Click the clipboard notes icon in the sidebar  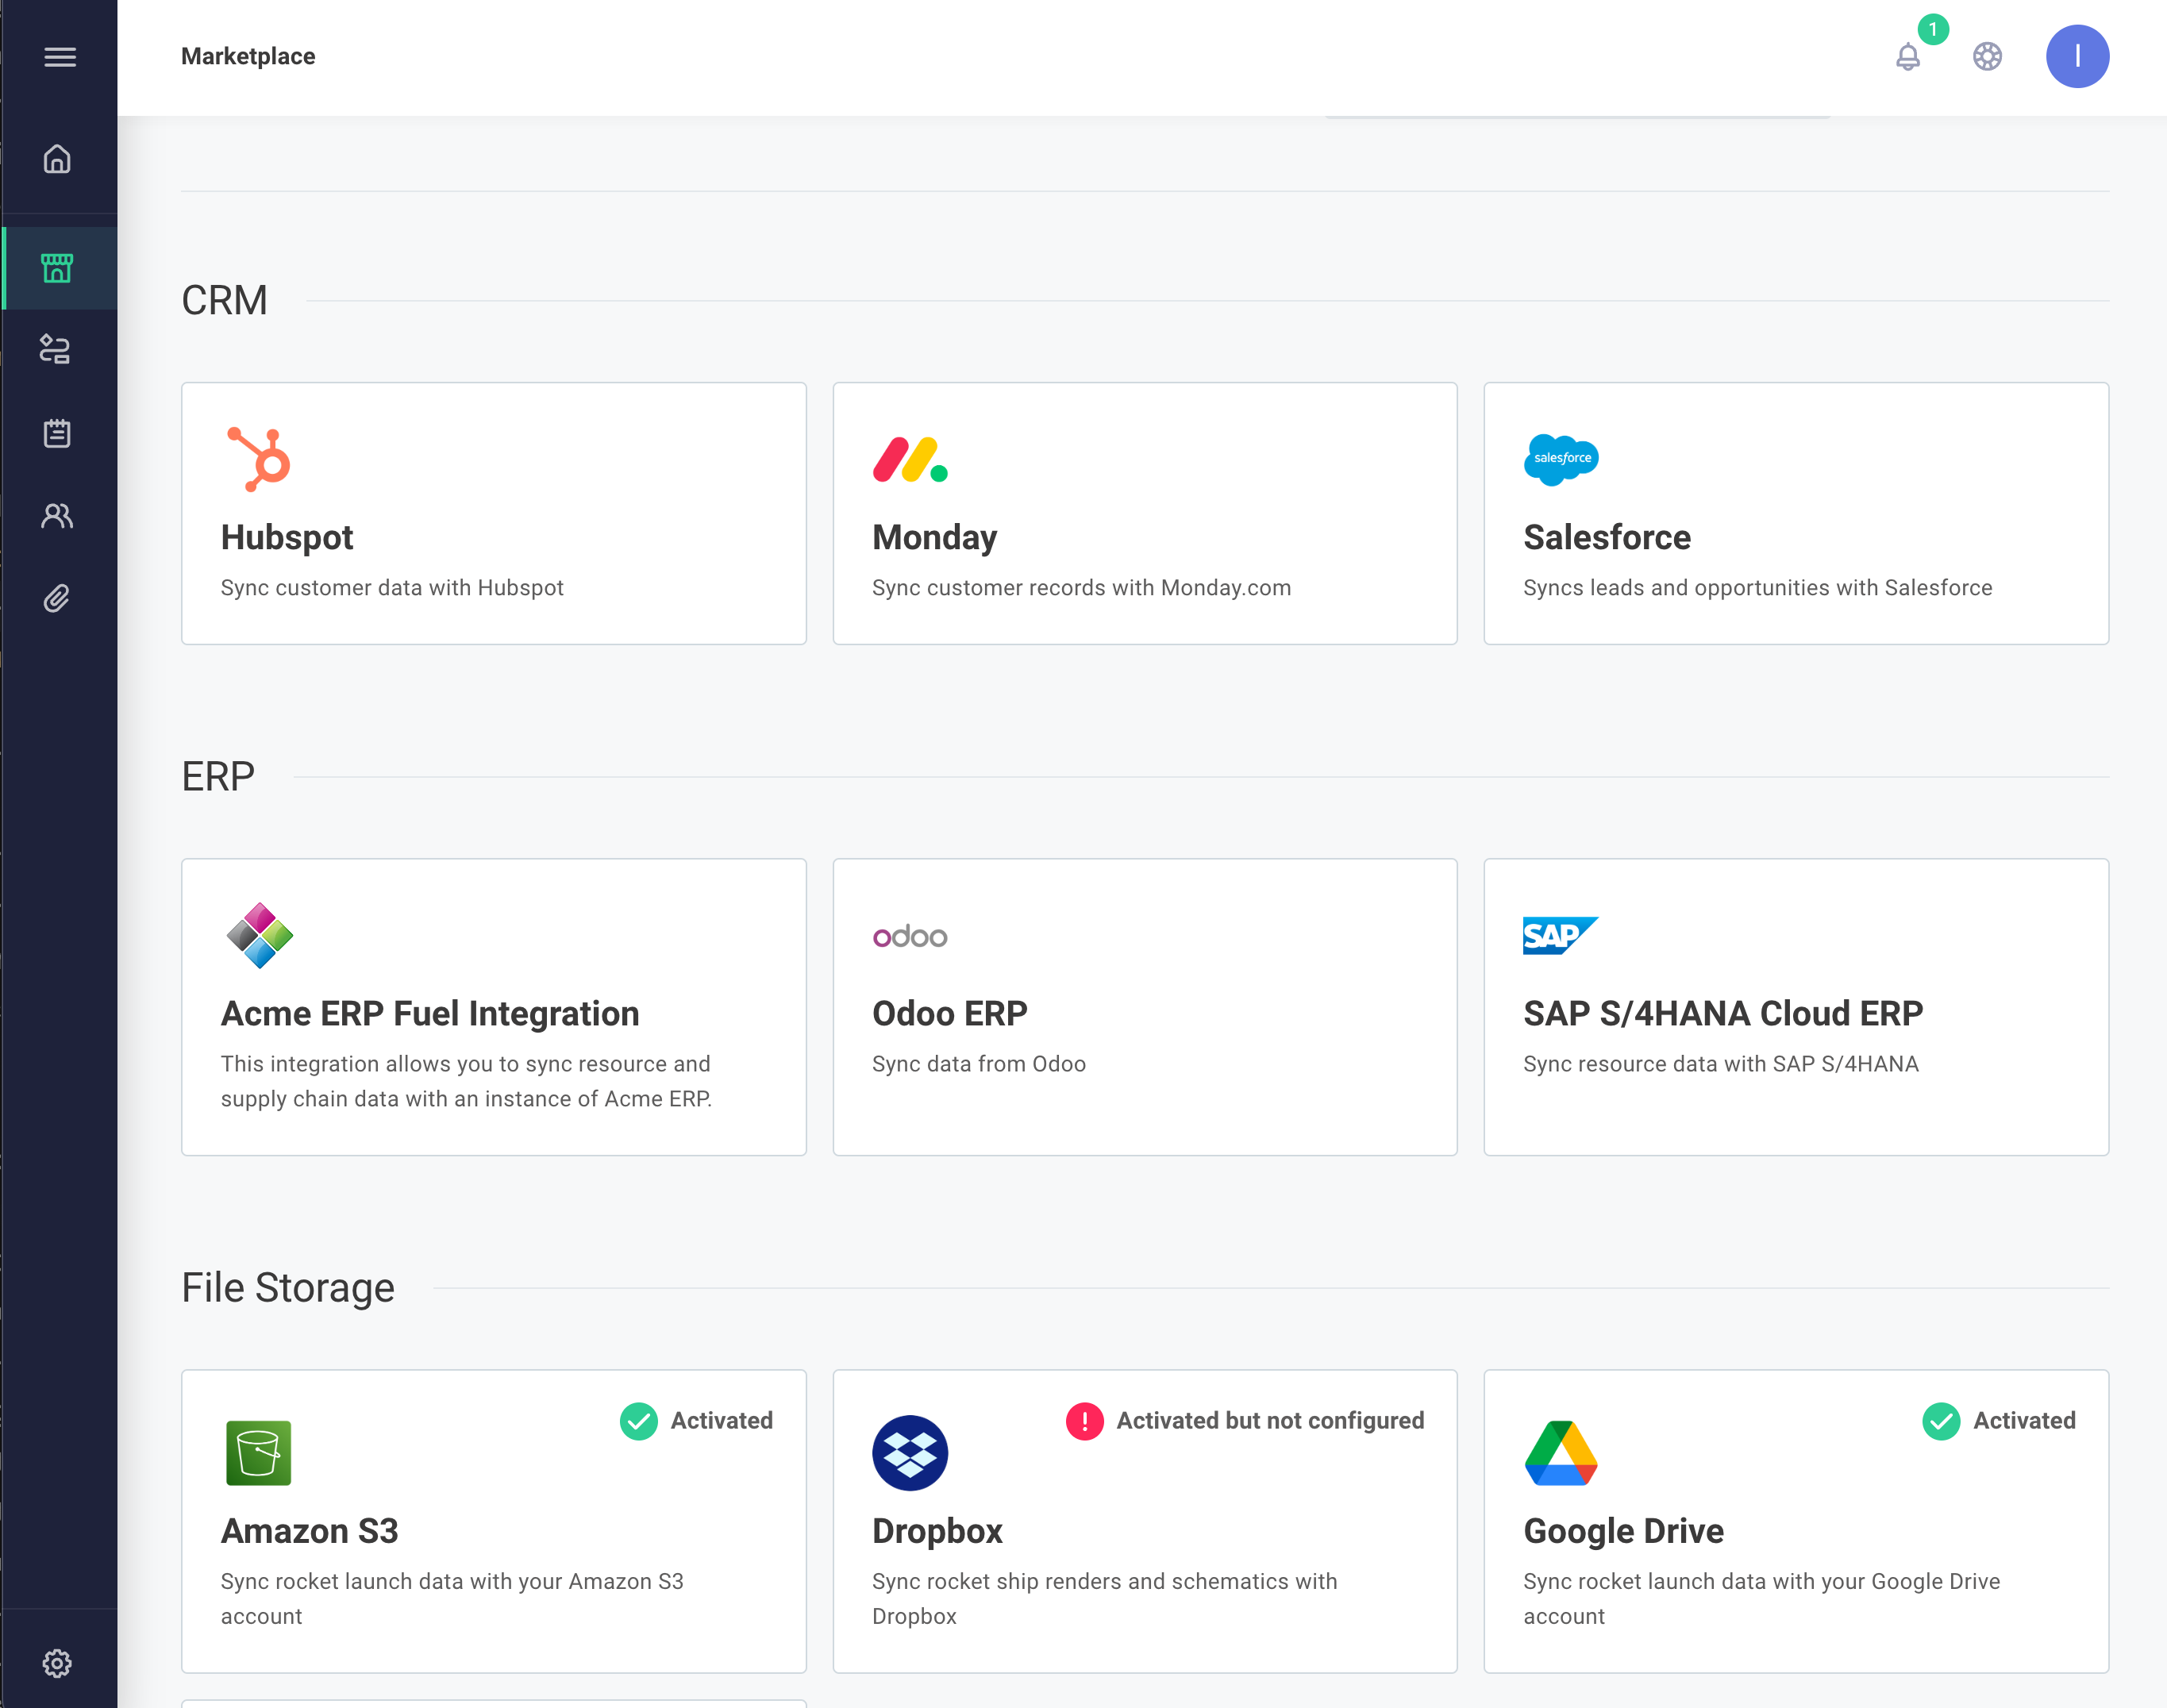pos(58,432)
